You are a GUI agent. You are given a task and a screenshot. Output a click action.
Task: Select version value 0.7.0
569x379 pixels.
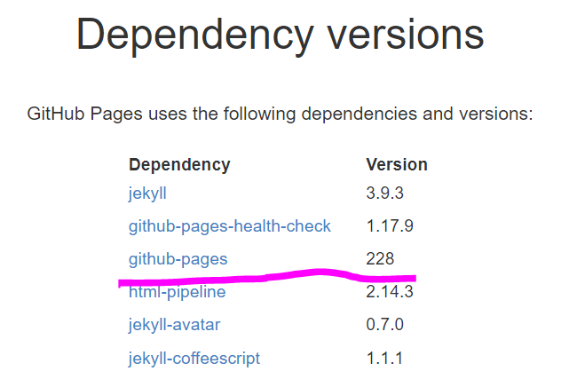384,325
